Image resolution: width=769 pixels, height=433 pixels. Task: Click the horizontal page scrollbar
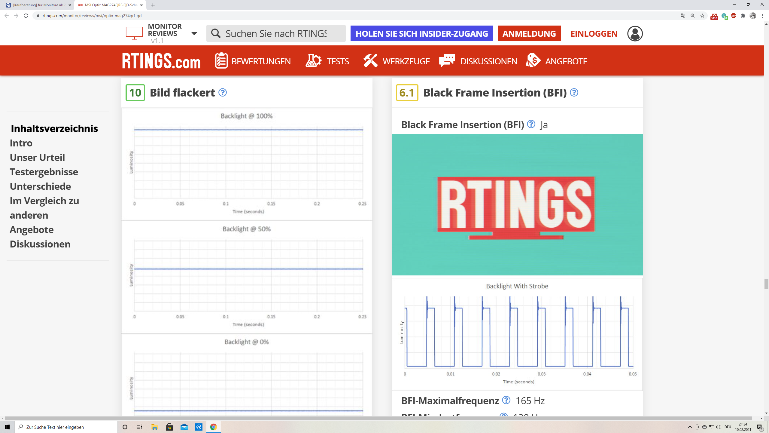(x=378, y=418)
